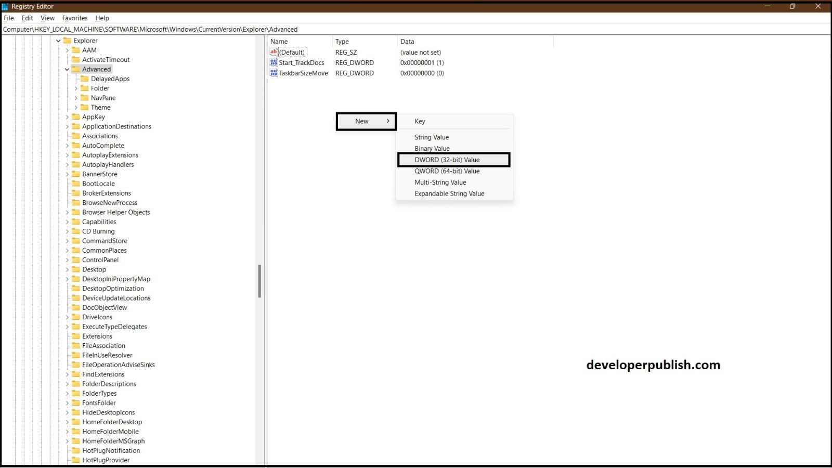Collapse the Explorer key node
832x468 pixels.
pyautogui.click(x=58, y=41)
